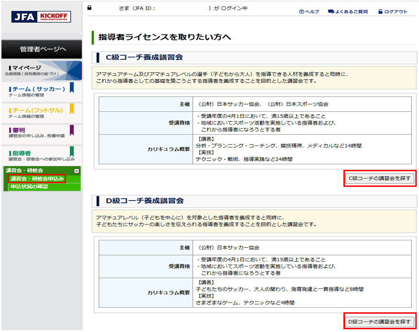Click the ログアウト link
419x332 pixels.
coord(396,12)
